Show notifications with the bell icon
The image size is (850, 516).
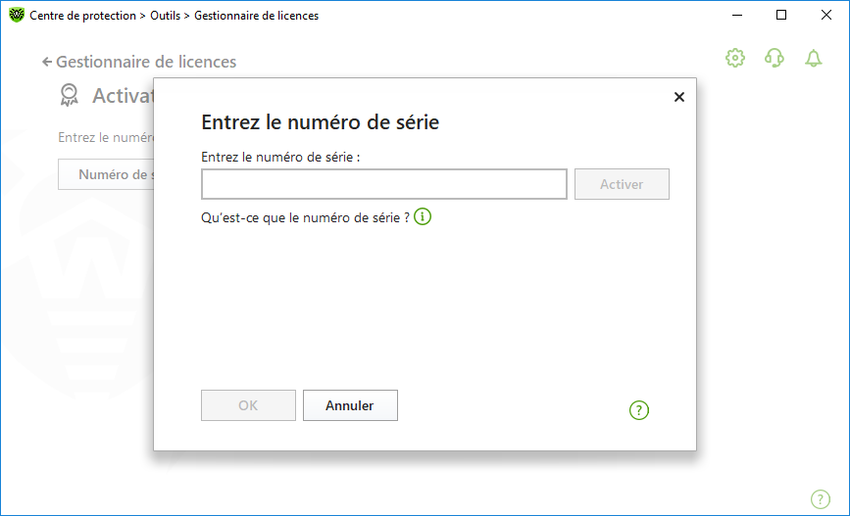pos(813,58)
